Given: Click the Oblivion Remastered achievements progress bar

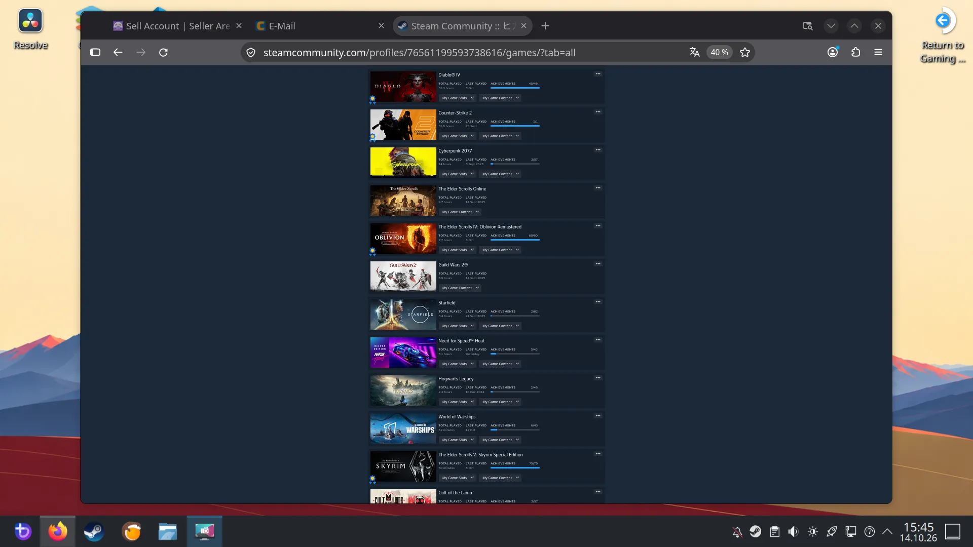Looking at the screenshot, I should (x=515, y=240).
